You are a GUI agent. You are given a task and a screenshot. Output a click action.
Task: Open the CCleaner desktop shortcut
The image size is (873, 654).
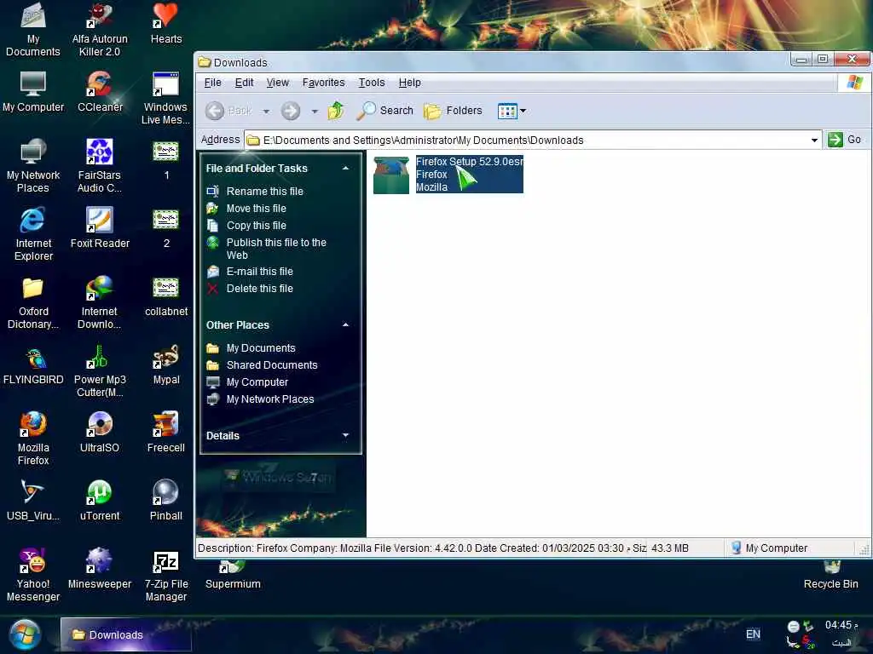click(x=100, y=92)
